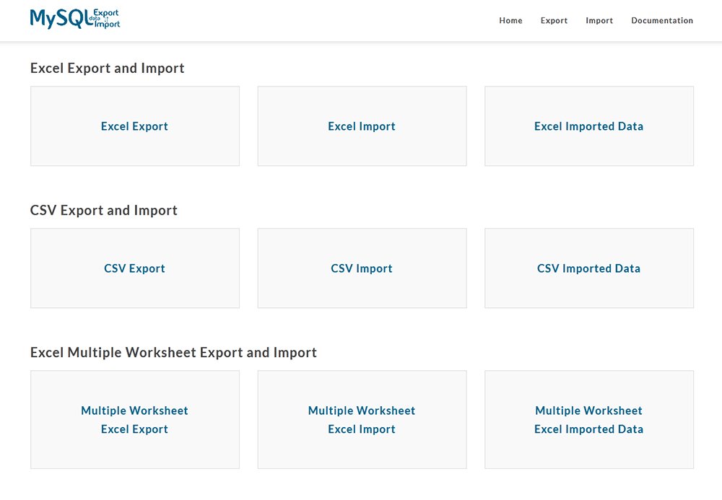Click the large MySQL wordmark text
This screenshot has height=500, width=722.
(x=61, y=19)
